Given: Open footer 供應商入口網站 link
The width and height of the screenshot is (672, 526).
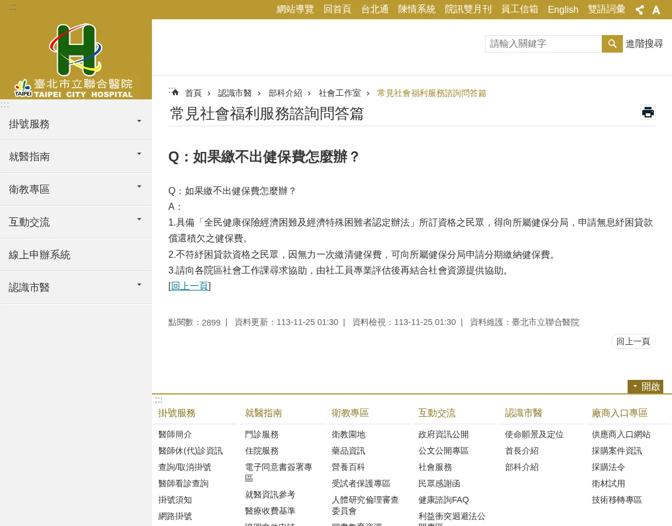Looking at the screenshot, I should click(x=621, y=435).
